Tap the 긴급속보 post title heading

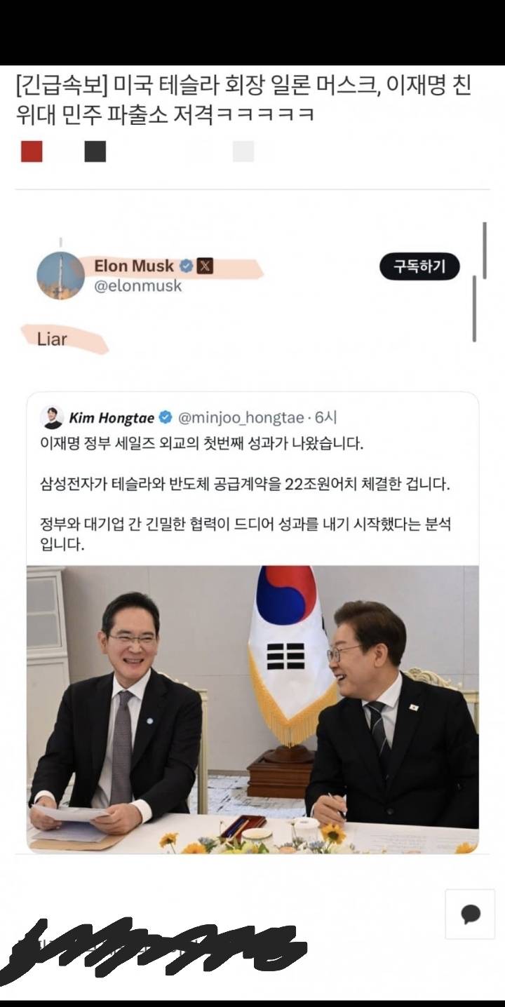tap(243, 100)
